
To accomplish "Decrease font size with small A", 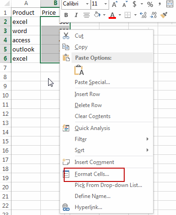I will (125, 4).
